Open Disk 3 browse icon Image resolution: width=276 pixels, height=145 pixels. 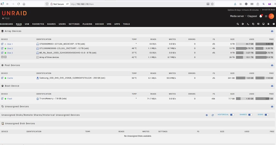coord(2,53)
